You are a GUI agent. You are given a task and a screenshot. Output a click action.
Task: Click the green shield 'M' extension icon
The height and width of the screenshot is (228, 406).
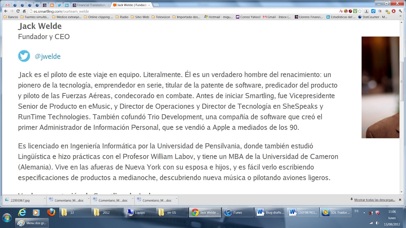355,11
